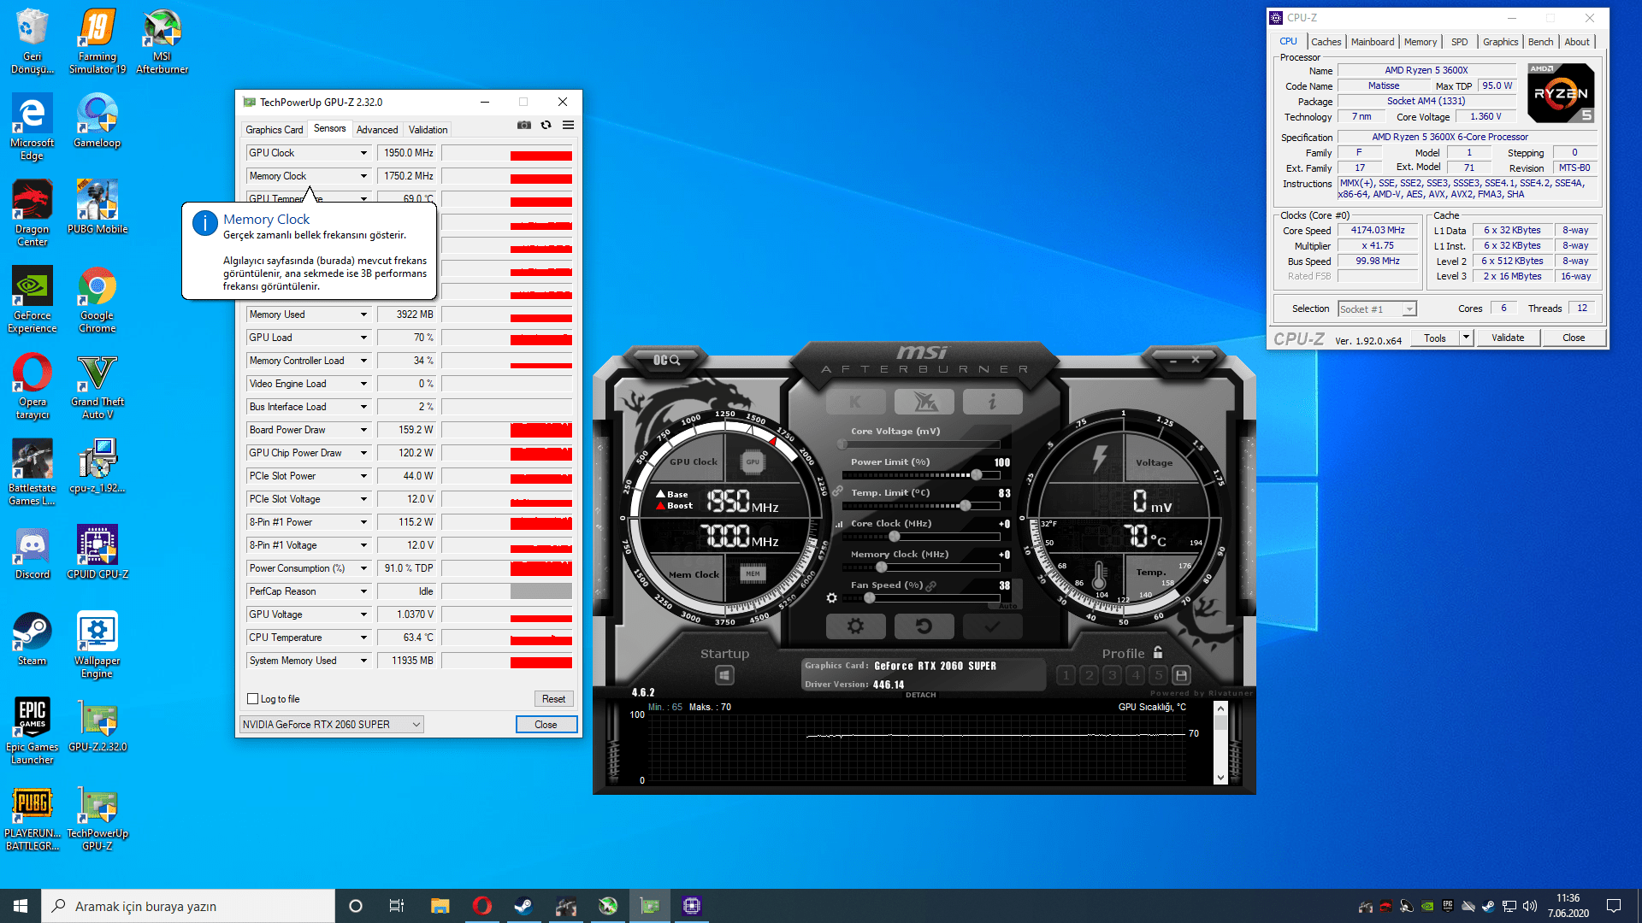This screenshot has height=923, width=1642.
Task: Open the GPU-Z hamburger menu icon
Action: coord(568,126)
